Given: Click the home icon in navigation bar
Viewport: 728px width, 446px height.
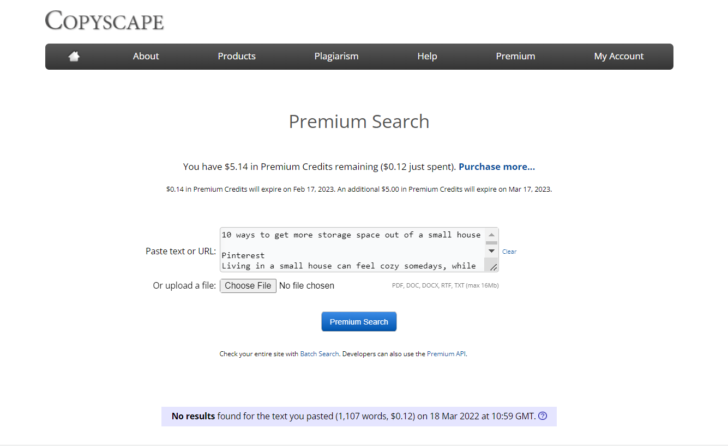Looking at the screenshot, I should (74, 56).
